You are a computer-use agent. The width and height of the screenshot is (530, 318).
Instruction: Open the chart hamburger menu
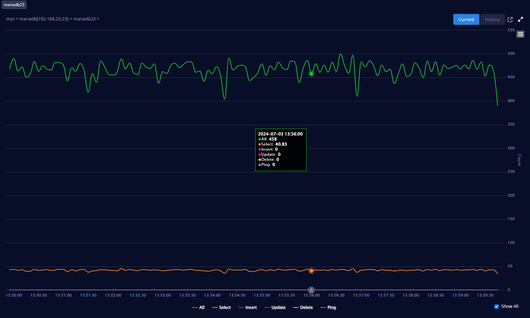coord(520,34)
